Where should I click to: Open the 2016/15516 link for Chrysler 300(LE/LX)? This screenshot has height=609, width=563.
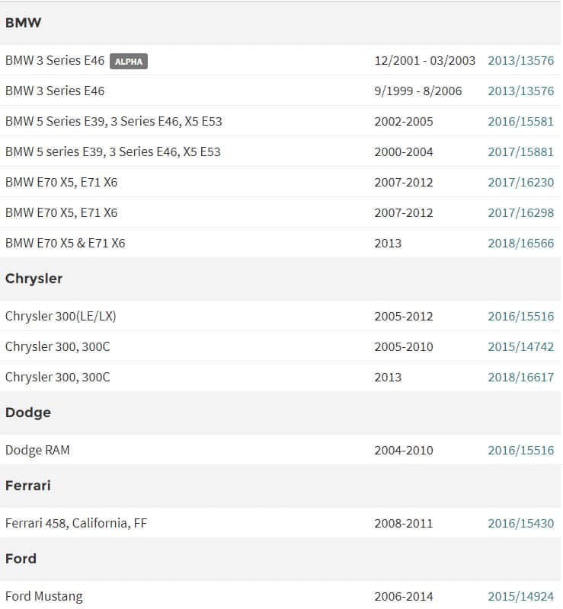point(520,317)
